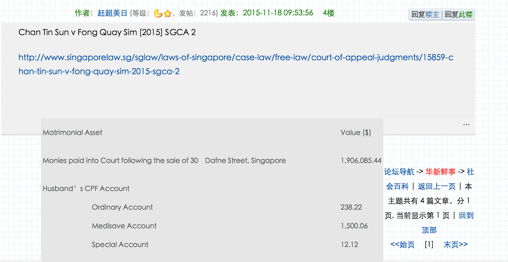Click the Matrimonial Asset table header
The image size is (508, 262).
[x=73, y=133]
